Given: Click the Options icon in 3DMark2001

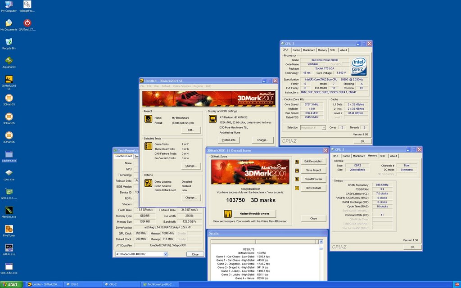Looking at the screenshot, I should click(x=148, y=183).
